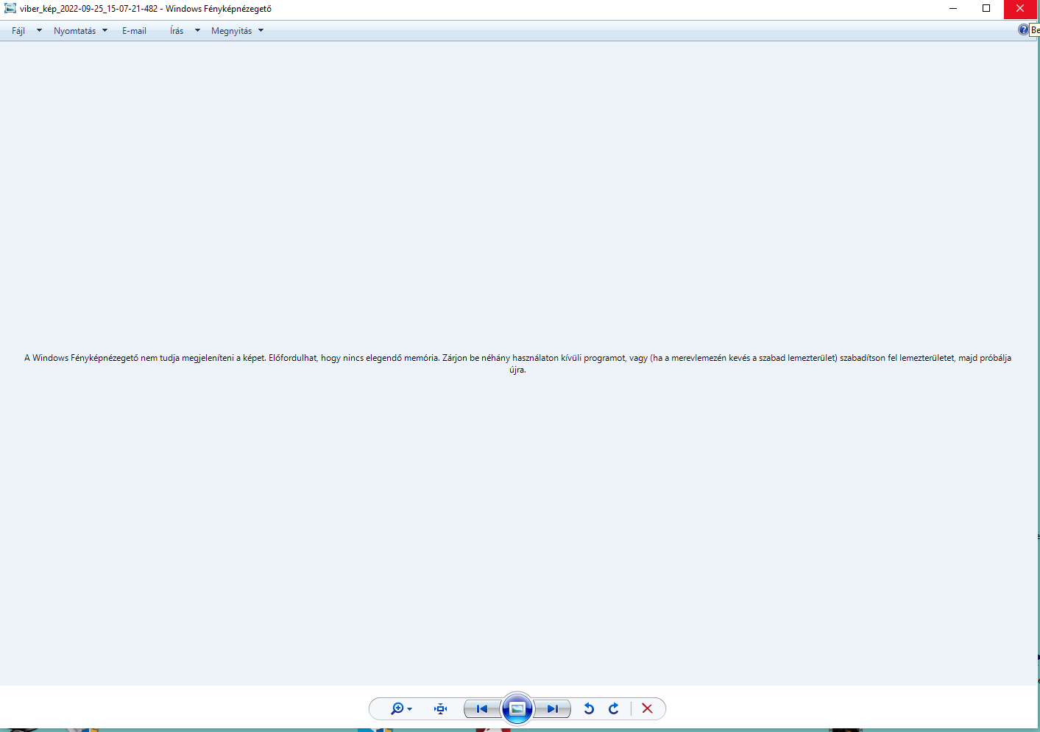The height and width of the screenshot is (732, 1040).
Task: Click the error message starting "A Windows Fényképnézegető nem tudja"
Action: pyautogui.click(x=517, y=364)
